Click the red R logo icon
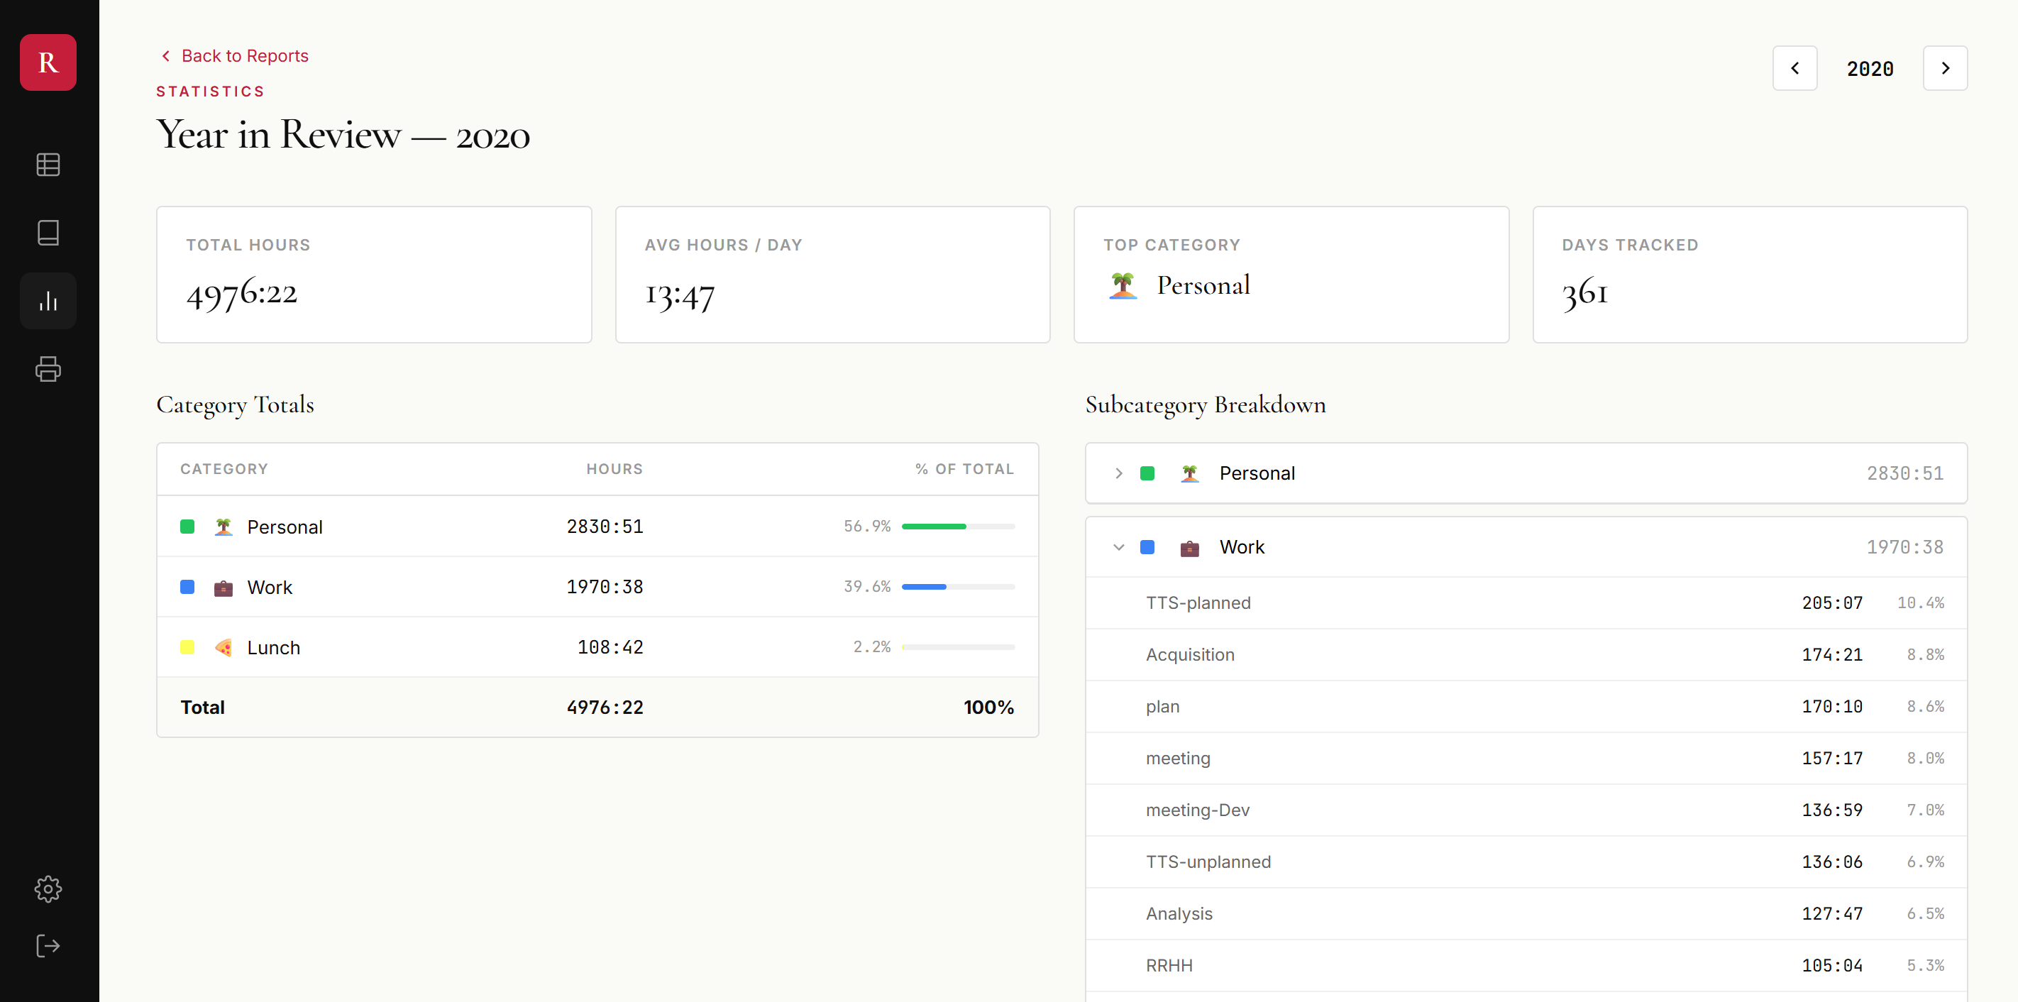Image resolution: width=2018 pixels, height=1002 pixels. 48,62
